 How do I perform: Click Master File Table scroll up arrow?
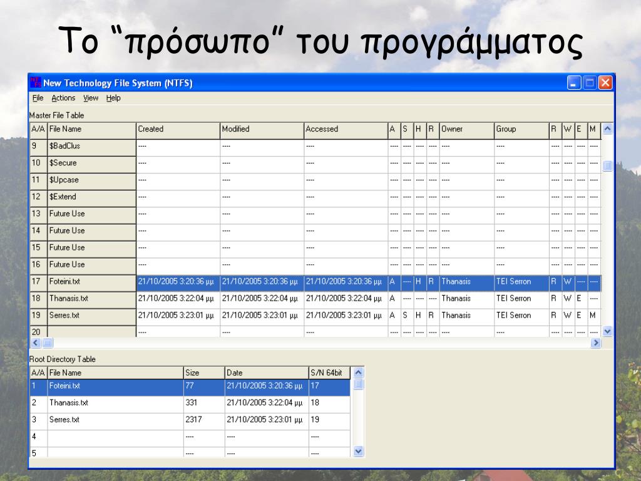607,129
